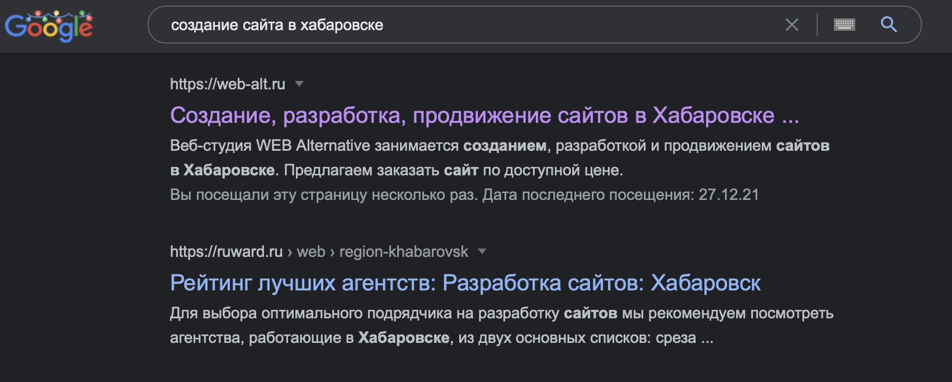Click the Google holiday logo

click(x=49, y=26)
